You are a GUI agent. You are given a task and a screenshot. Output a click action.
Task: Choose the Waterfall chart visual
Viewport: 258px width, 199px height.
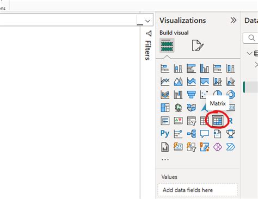click(x=178, y=95)
